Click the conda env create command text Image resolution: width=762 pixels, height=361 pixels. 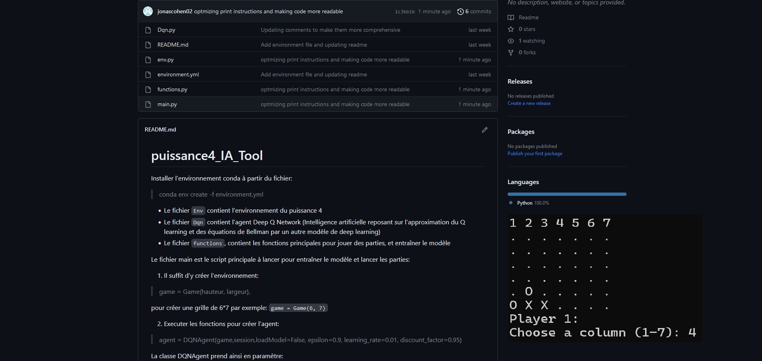click(x=211, y=194)
